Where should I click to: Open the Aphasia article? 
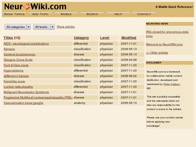9,49
